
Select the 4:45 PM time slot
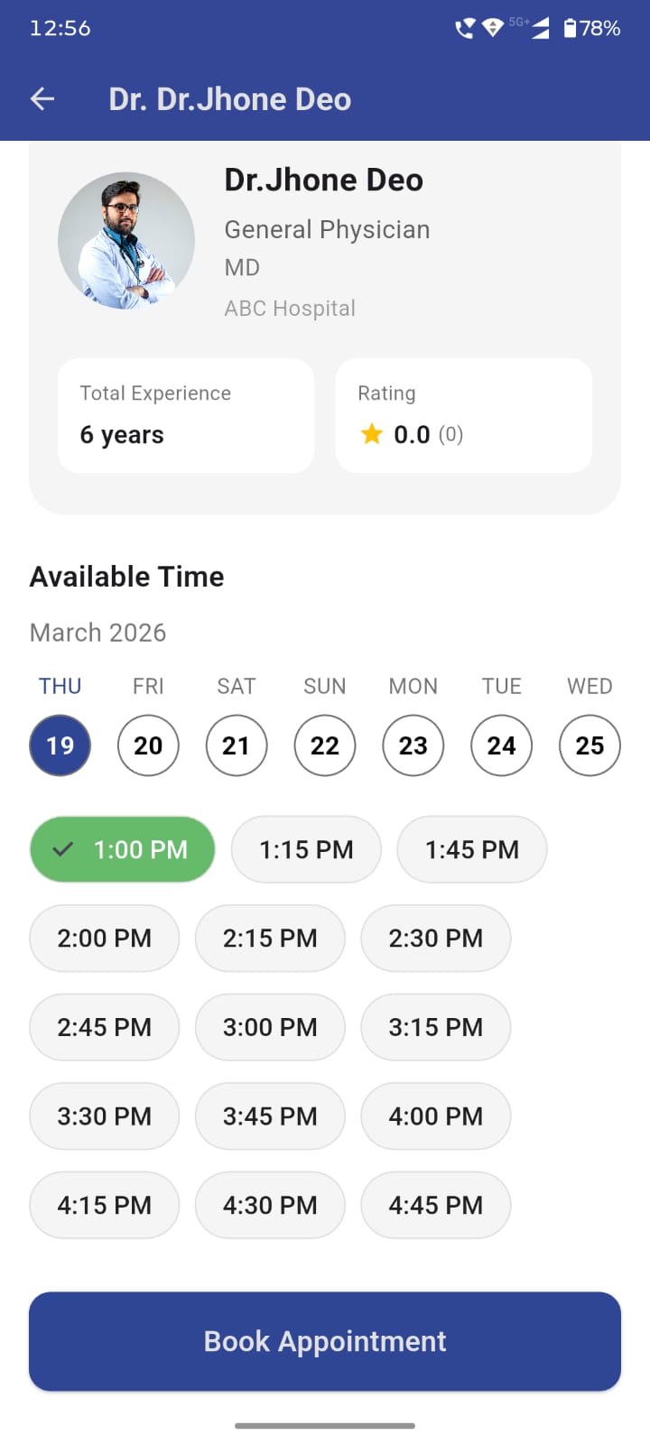[x=436, y=1205]
